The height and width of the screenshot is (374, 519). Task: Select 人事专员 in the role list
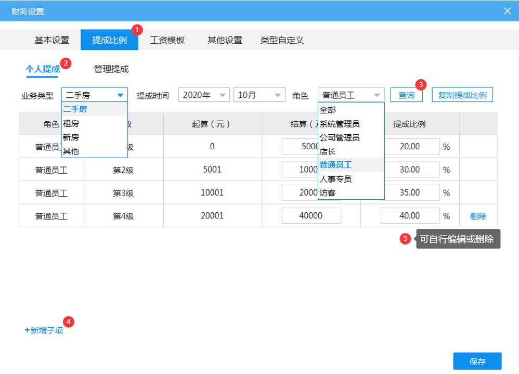351,179
